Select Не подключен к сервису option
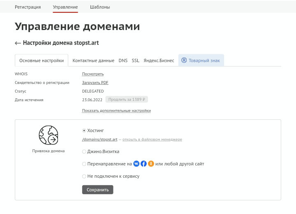The image size is (296, 214). 84,176
